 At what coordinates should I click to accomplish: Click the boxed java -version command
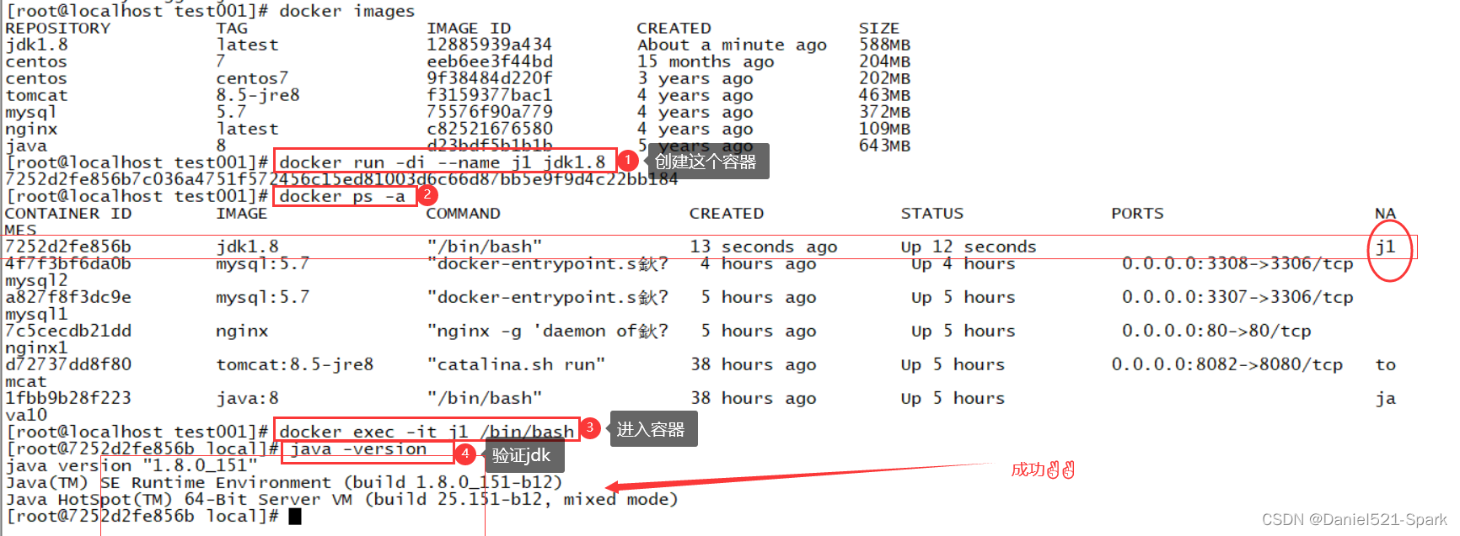point(360,449)
